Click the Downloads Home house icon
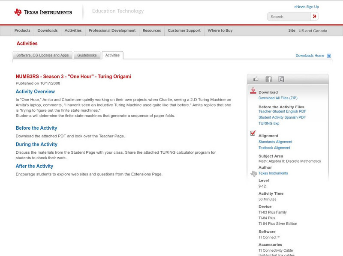Screen dimensions: 343x256 329,56
